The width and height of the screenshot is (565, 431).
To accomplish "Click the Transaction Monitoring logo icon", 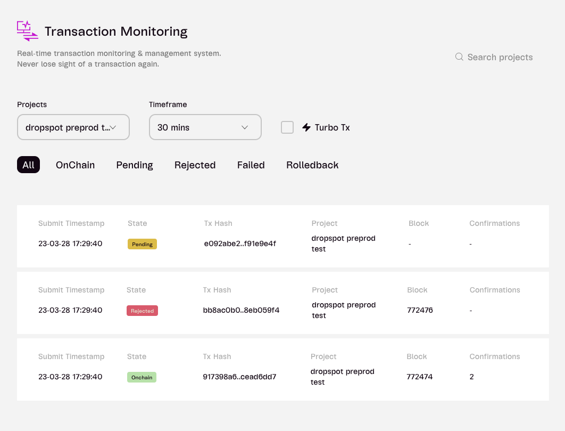I will [x=27, y=31].
